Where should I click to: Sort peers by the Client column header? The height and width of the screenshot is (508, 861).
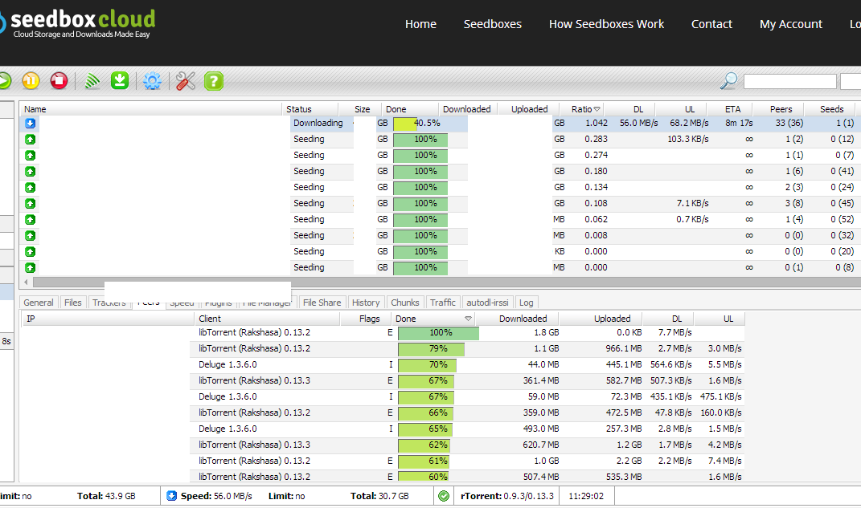268,319
